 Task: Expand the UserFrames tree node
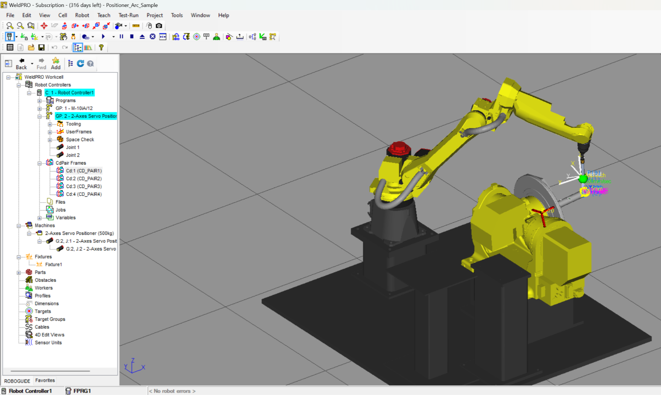coord(50,132)
